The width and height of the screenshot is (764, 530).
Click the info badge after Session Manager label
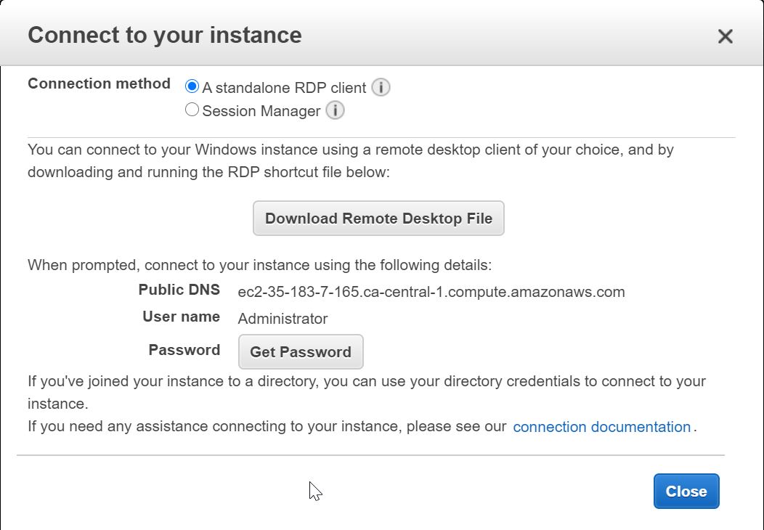point(334,110)
